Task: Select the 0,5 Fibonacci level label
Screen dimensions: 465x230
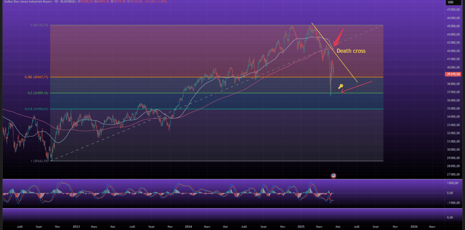Action: [x=39, y=93]
